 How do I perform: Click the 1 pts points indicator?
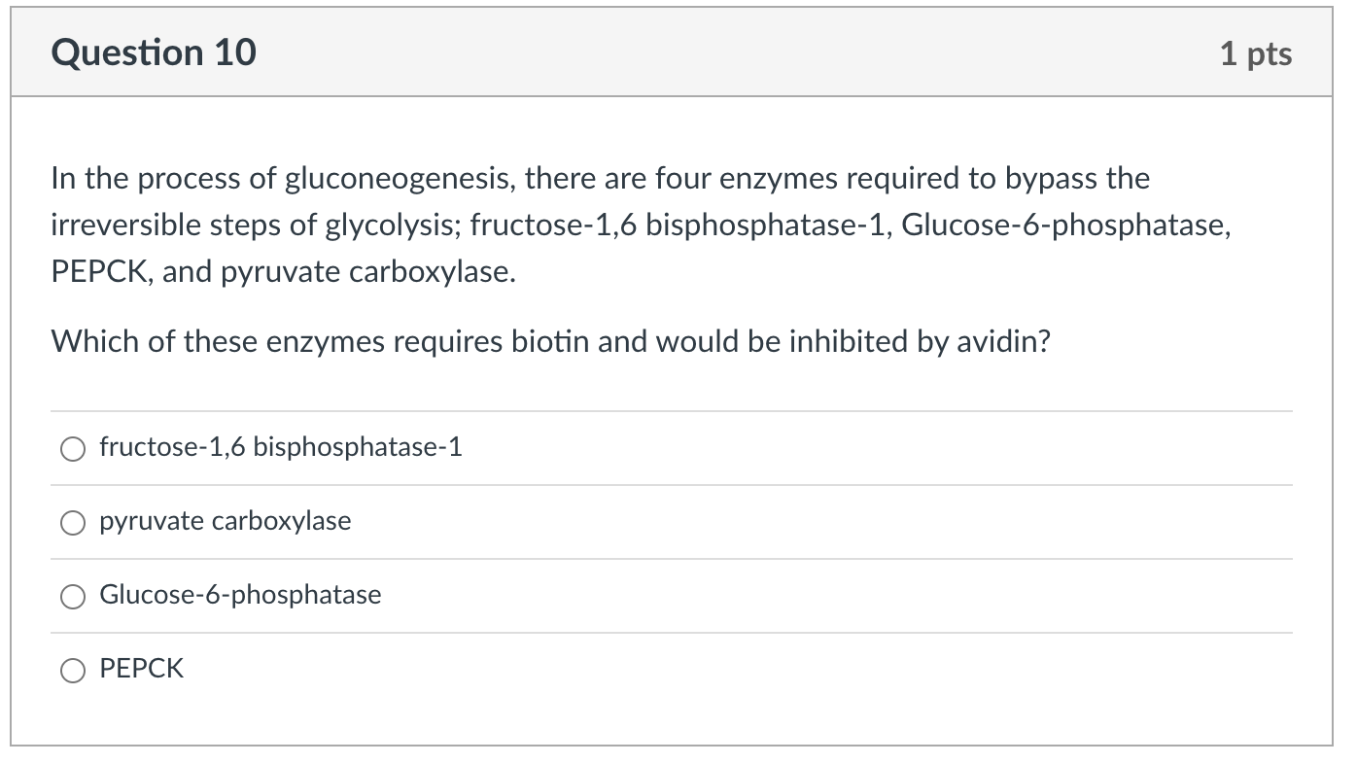click(1256, 53)
